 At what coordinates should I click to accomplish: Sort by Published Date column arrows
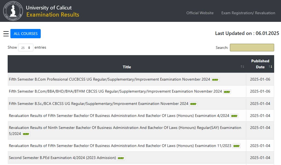[270, 67]
